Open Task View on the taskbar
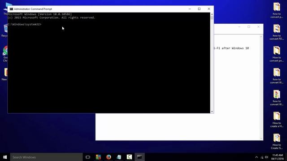 [x=88, y=157]
